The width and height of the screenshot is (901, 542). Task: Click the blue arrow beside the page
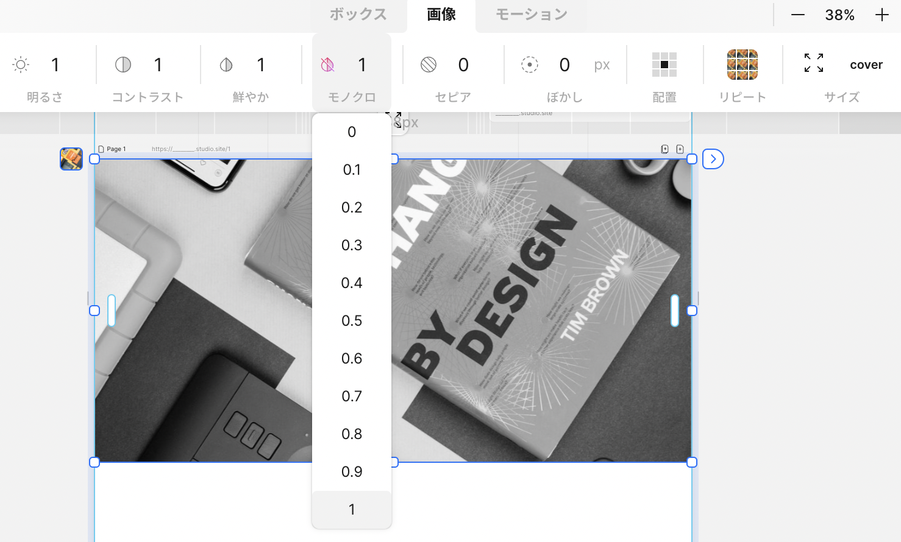point(713,159)
